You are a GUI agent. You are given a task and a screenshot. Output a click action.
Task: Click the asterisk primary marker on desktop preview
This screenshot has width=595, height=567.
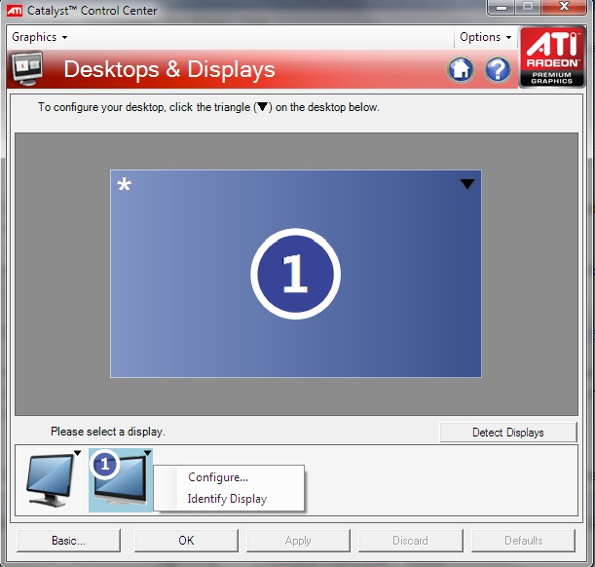point(124,185)
